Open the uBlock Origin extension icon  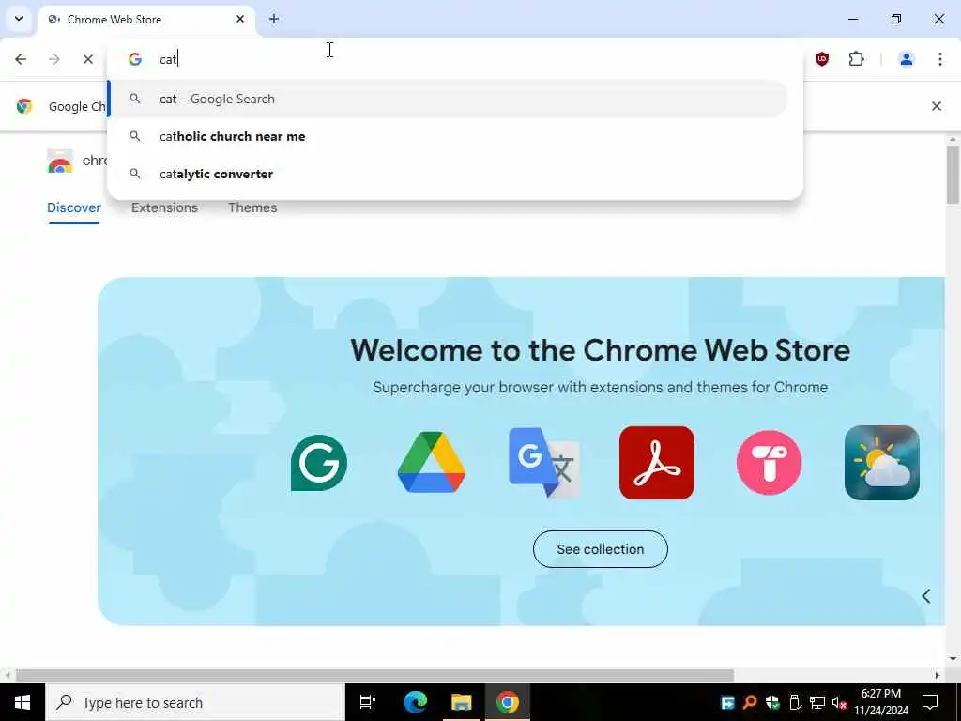click(822, 59)
